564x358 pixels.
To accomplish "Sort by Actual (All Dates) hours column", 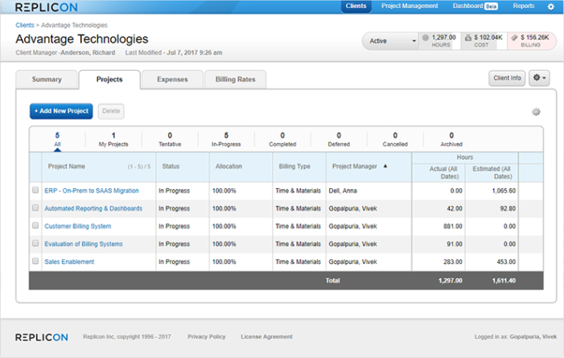I will coord(444,173).
